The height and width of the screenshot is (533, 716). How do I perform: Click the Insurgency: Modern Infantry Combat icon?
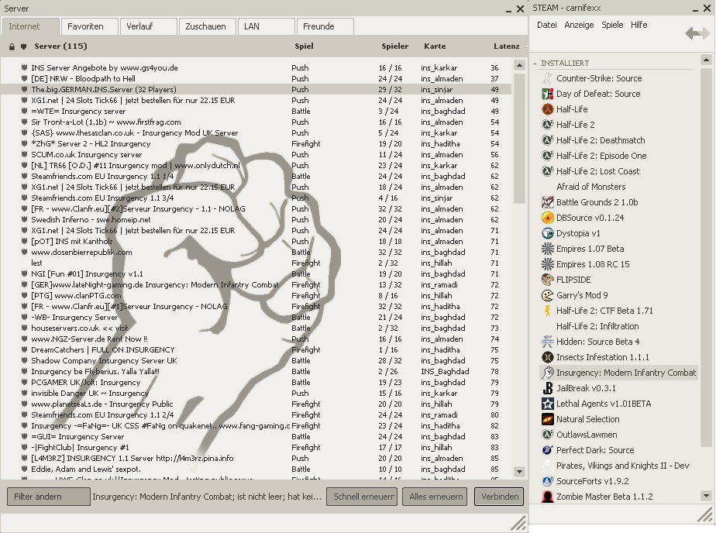click(547, 373)
